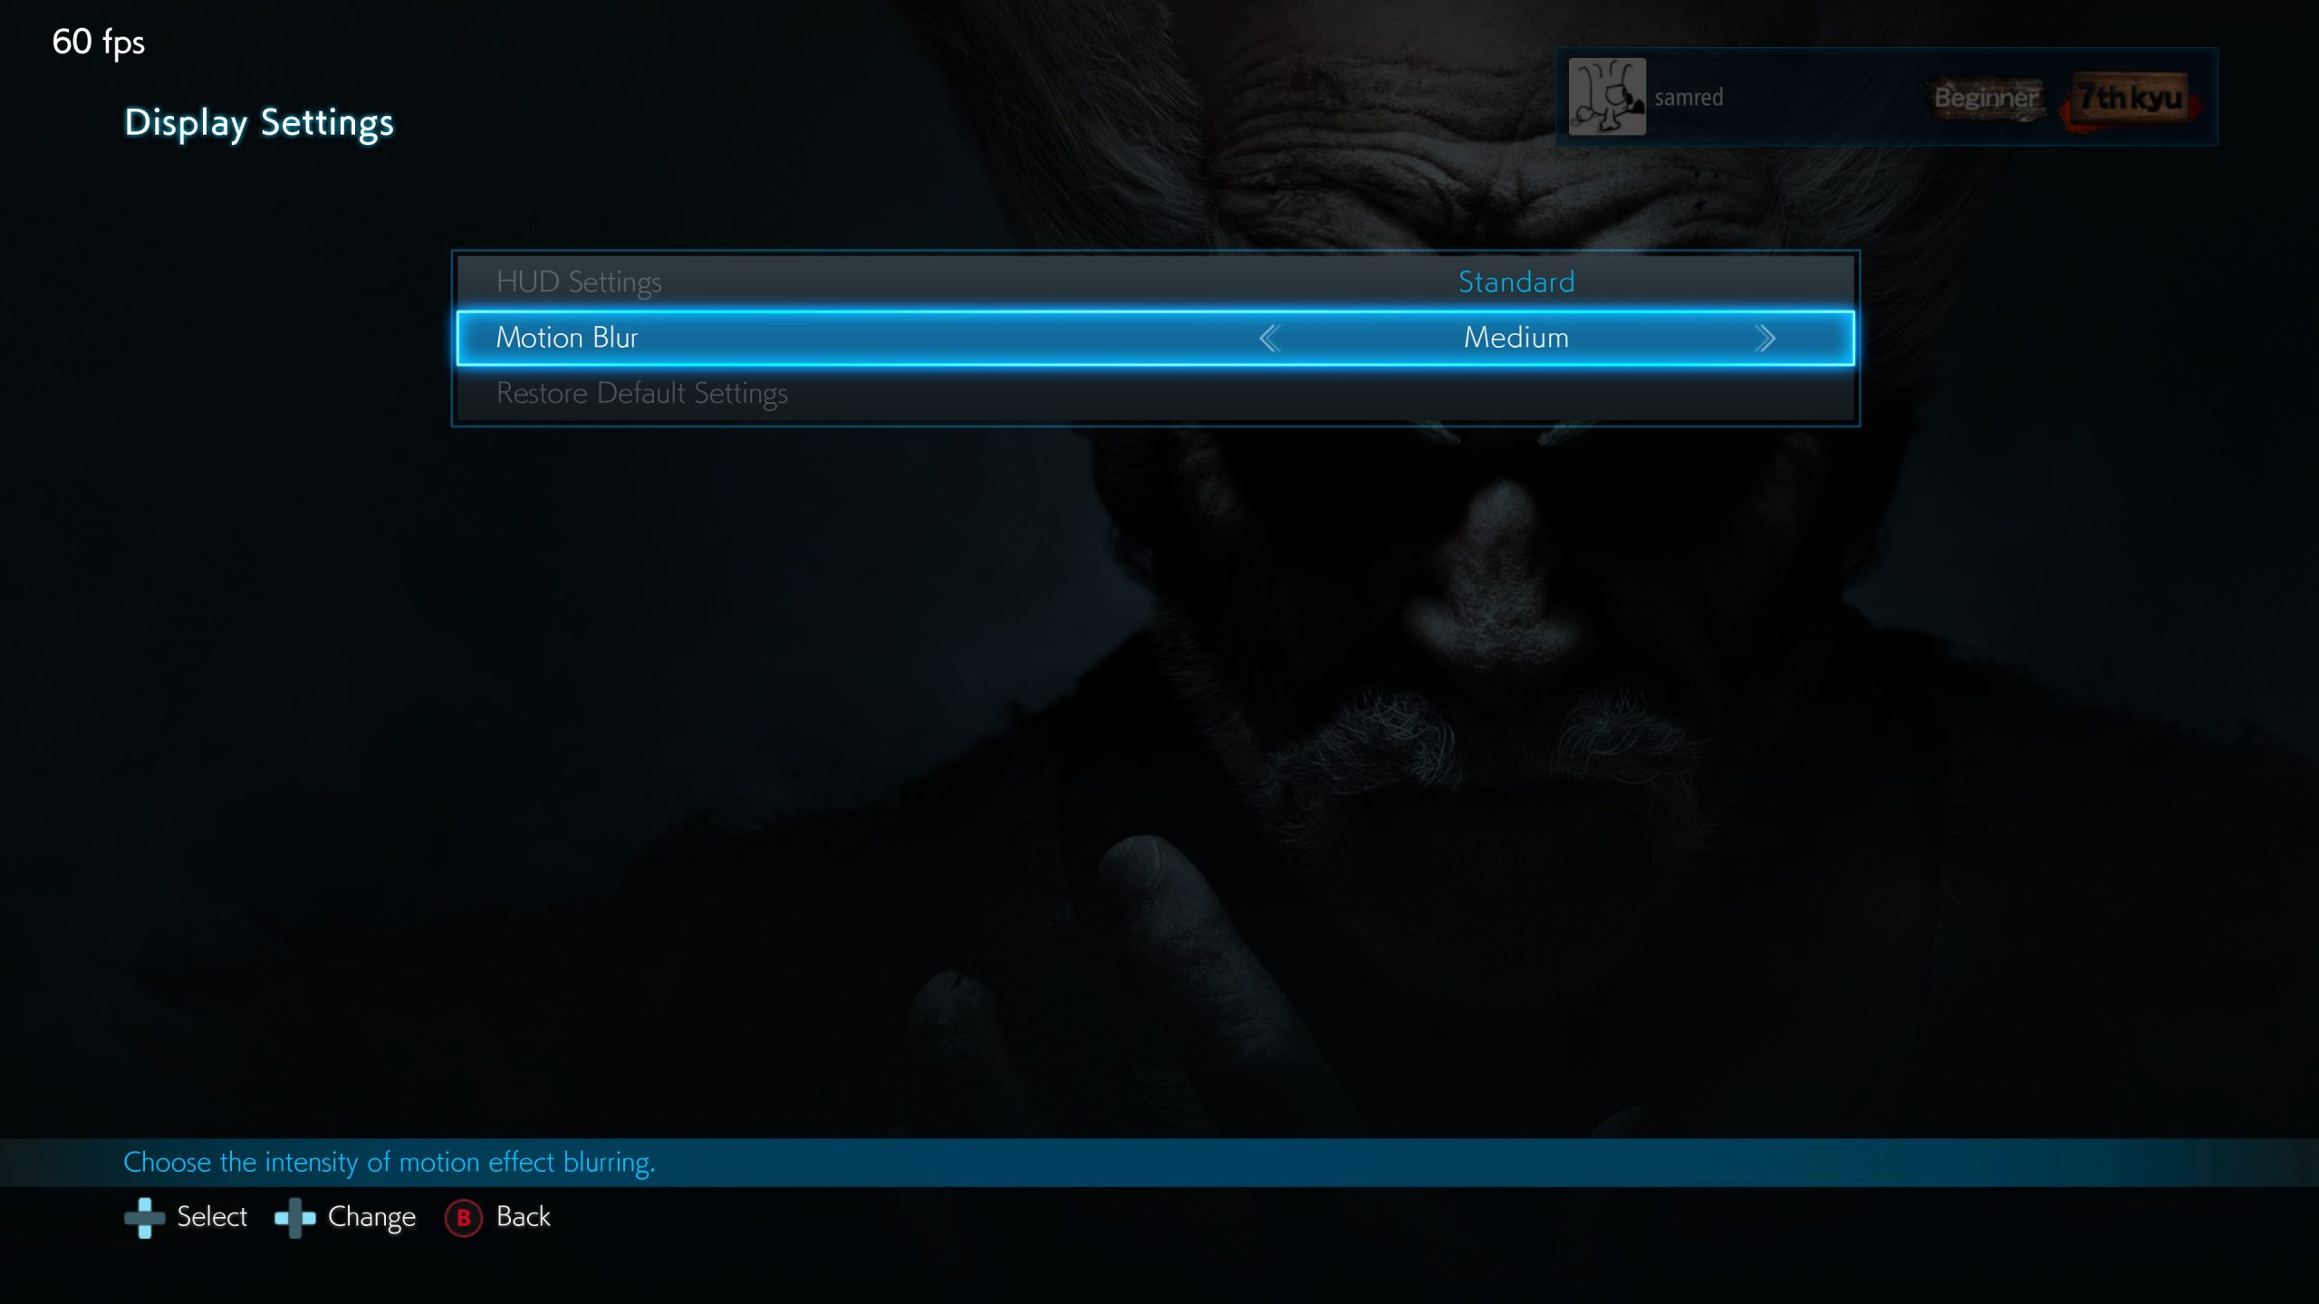Click the Select label at bottom
2319x1304 pixels.
tap(211, 1216)
